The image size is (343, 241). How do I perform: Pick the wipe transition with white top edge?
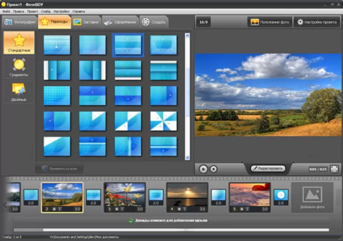click(x=163, y=70)
